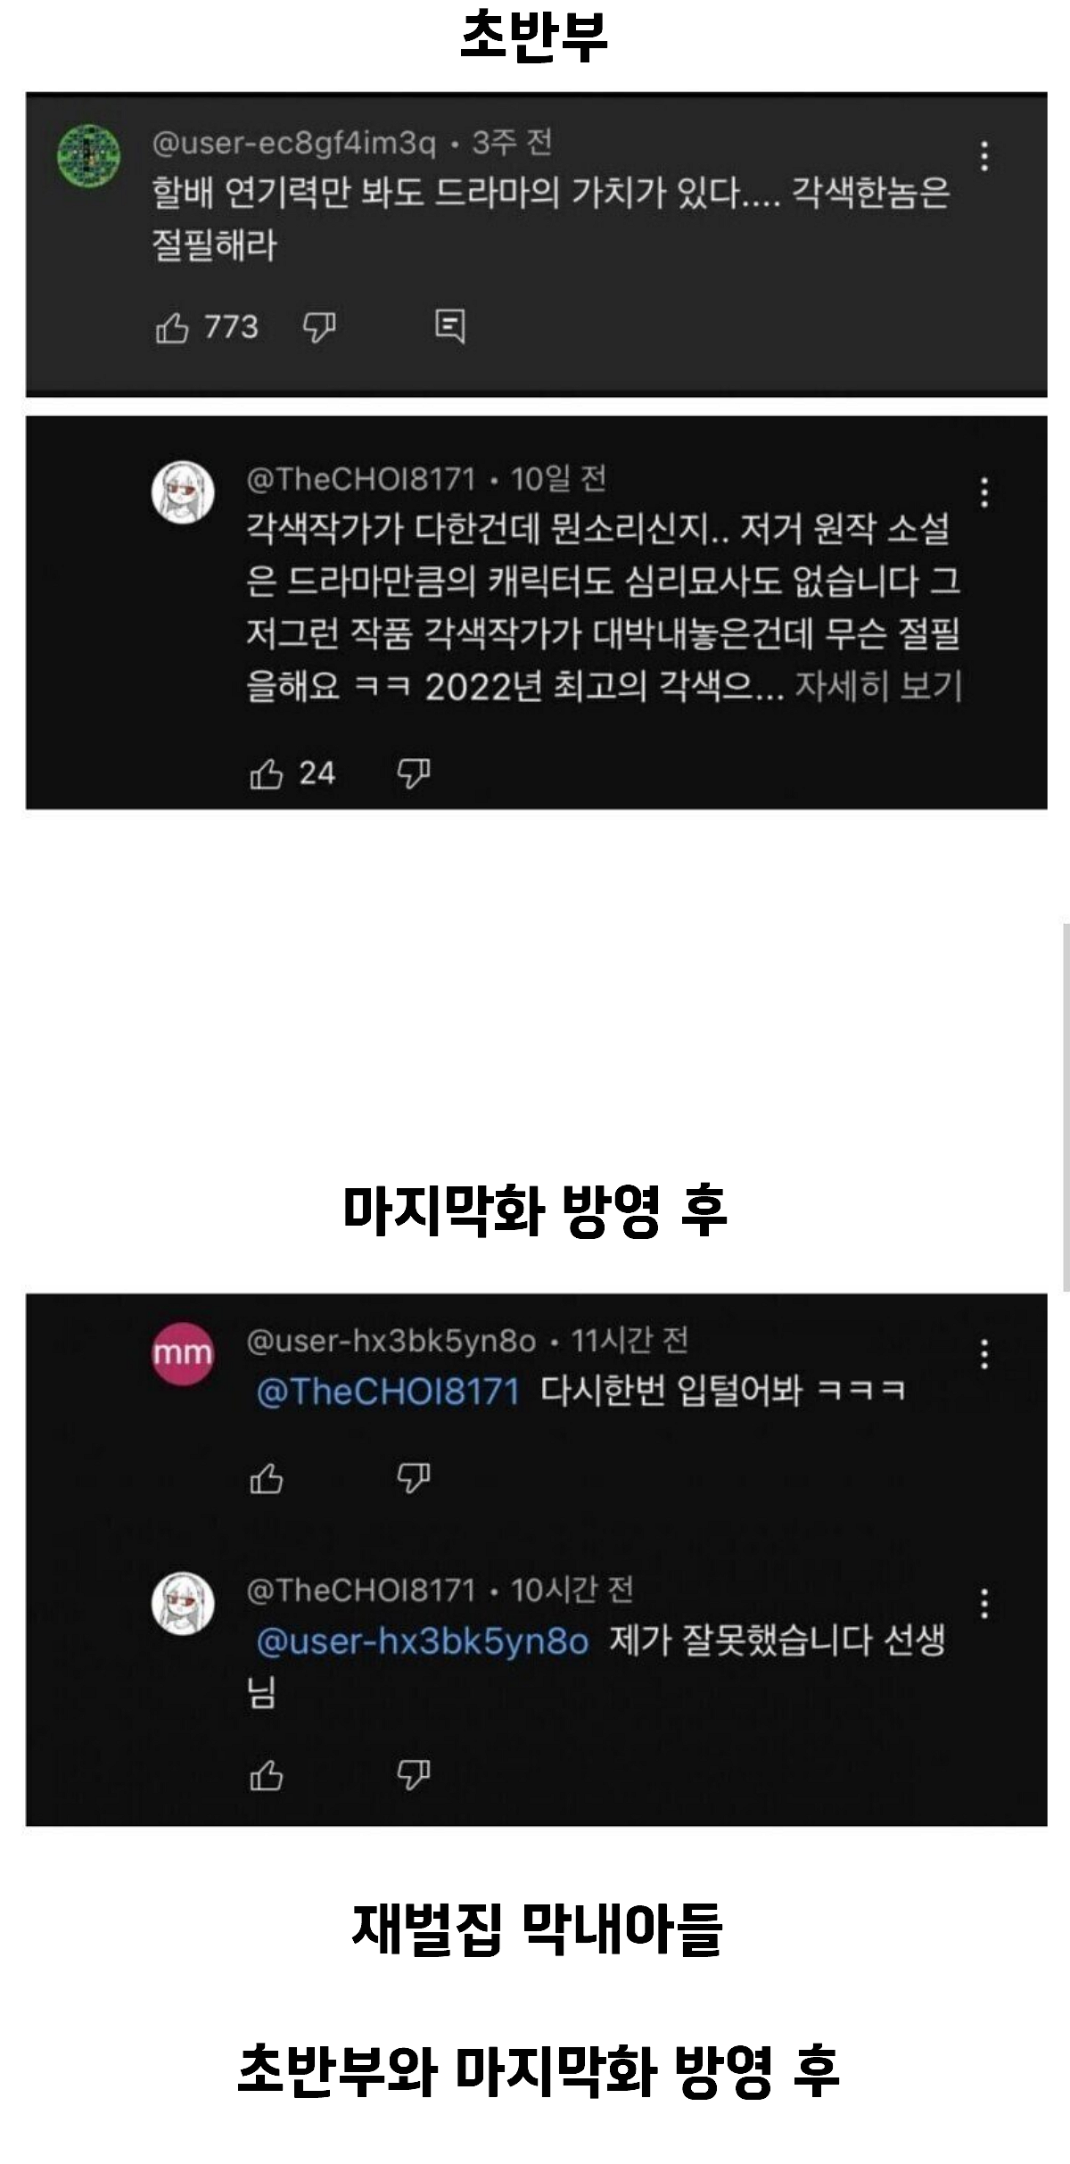1070x2164 pixels.
Task: Open the pink mm avatar profile
Action: click(183, 1354)
